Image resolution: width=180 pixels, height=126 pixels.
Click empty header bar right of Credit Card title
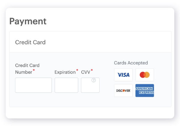[114, 42]
